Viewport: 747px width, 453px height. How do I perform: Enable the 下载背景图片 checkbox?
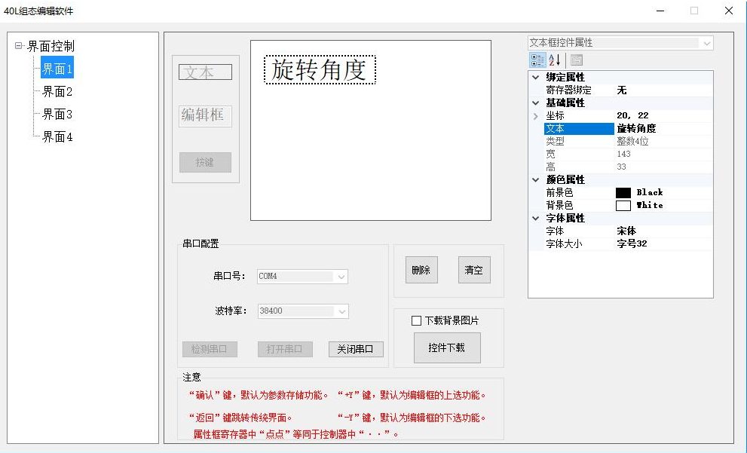click(417, 320)
